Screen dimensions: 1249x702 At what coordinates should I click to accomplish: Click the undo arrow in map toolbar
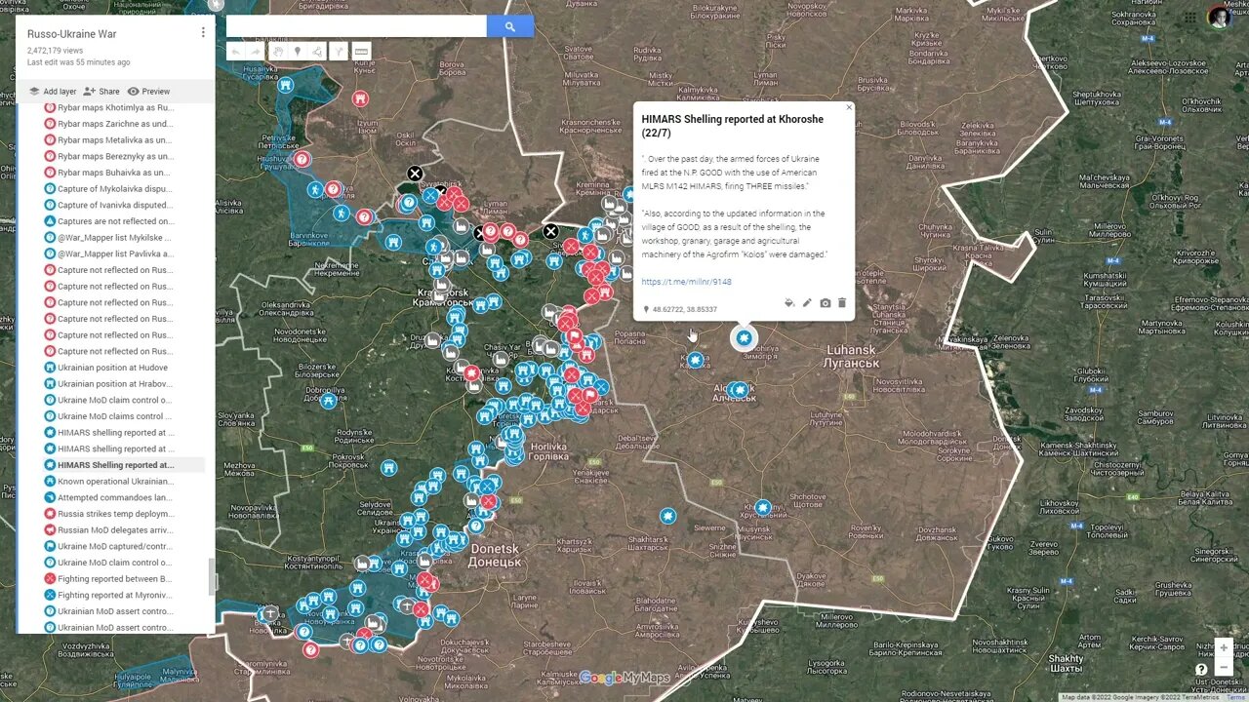pyautogui.click(x=235, y=52)
